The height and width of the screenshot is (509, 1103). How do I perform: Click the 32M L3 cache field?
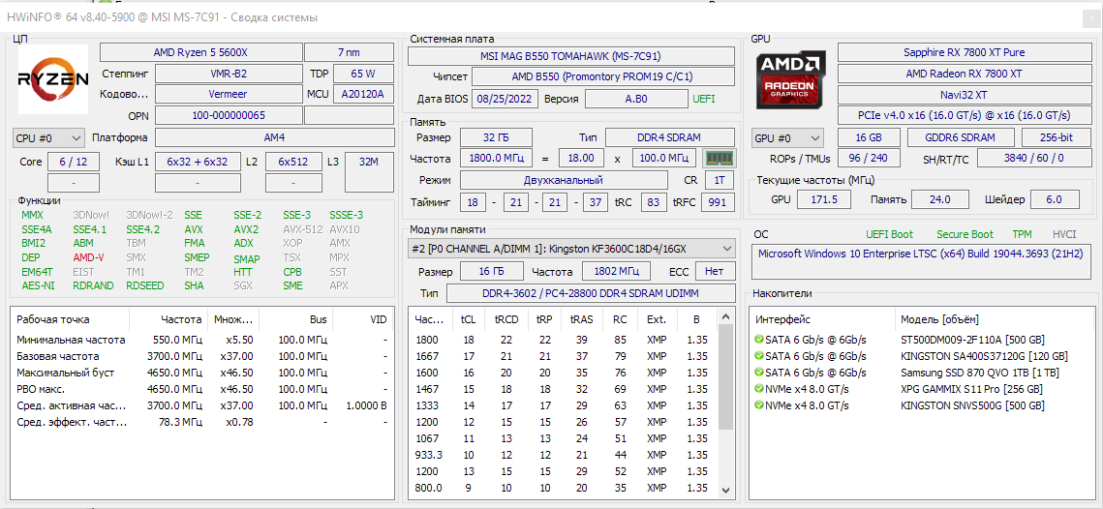pyautogui.click(x=369, y=171)
